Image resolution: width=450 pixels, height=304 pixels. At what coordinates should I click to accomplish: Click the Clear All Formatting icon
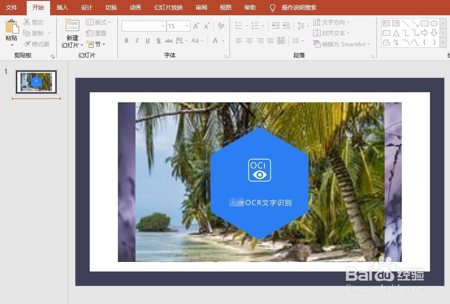[221, 26]
